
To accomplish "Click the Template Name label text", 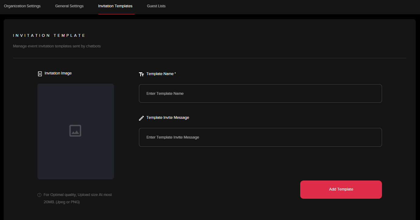I will point(160,74).
